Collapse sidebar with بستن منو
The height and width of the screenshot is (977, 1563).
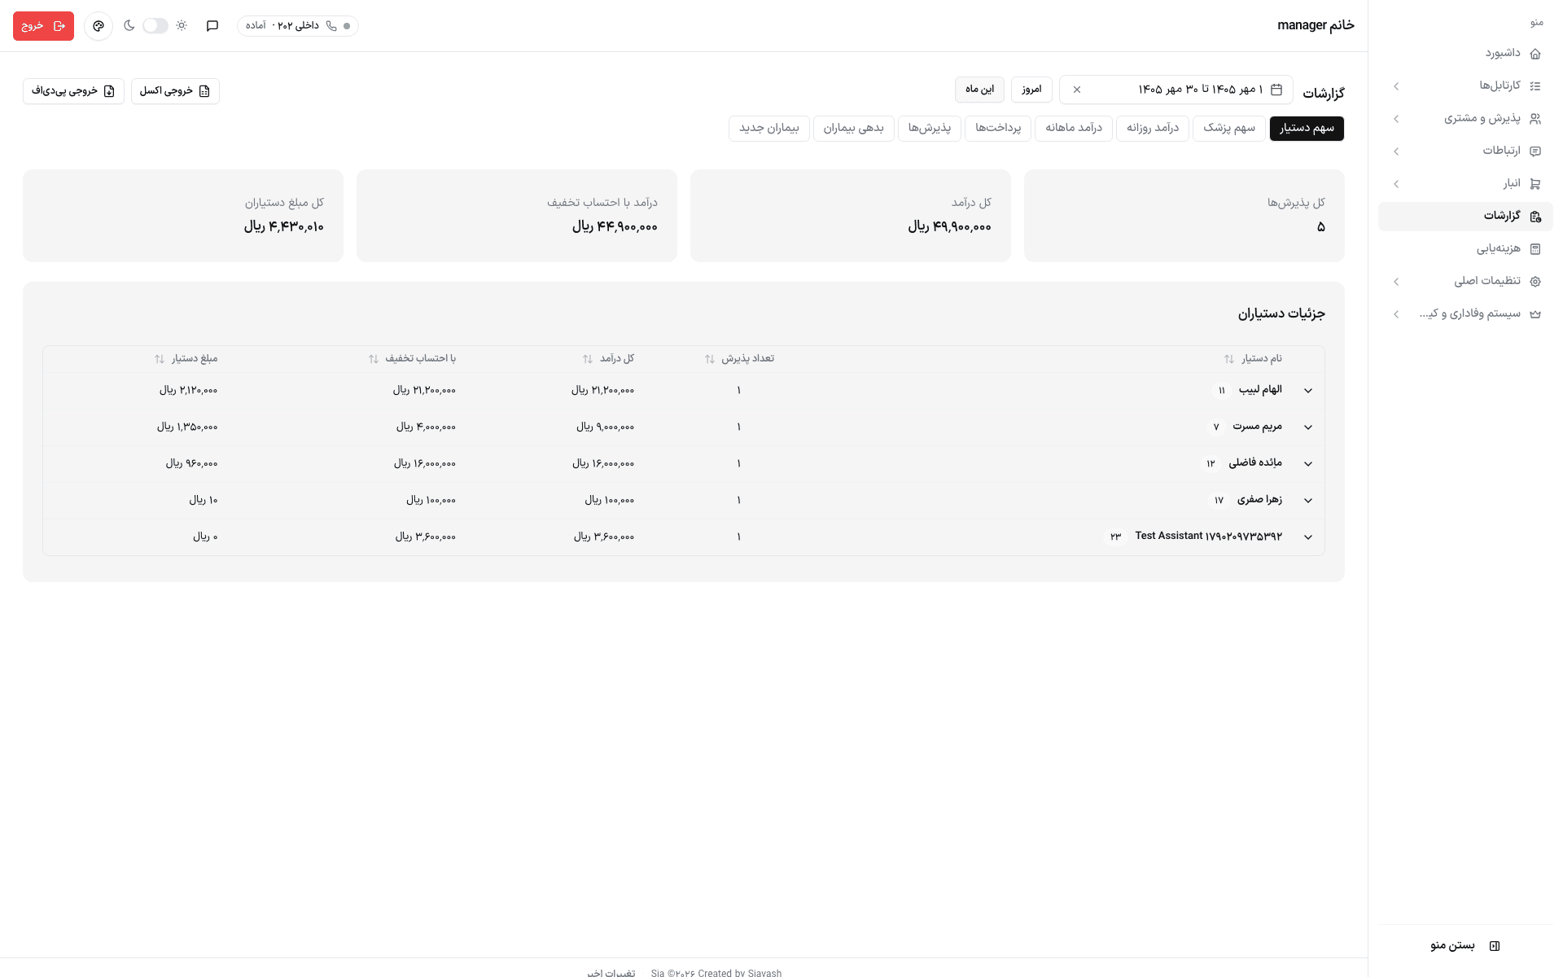(x=1465, y=945)
